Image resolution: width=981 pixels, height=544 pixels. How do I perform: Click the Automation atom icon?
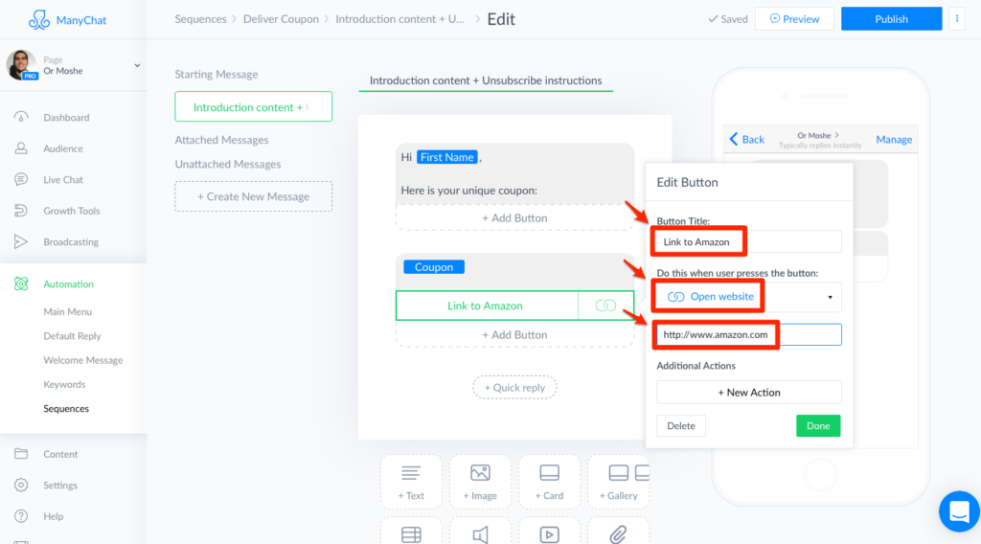(x=21, y=283)
